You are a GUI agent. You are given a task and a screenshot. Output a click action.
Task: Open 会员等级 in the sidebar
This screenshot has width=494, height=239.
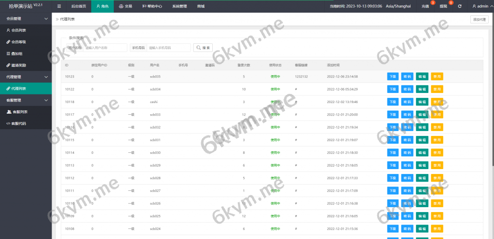19,42
